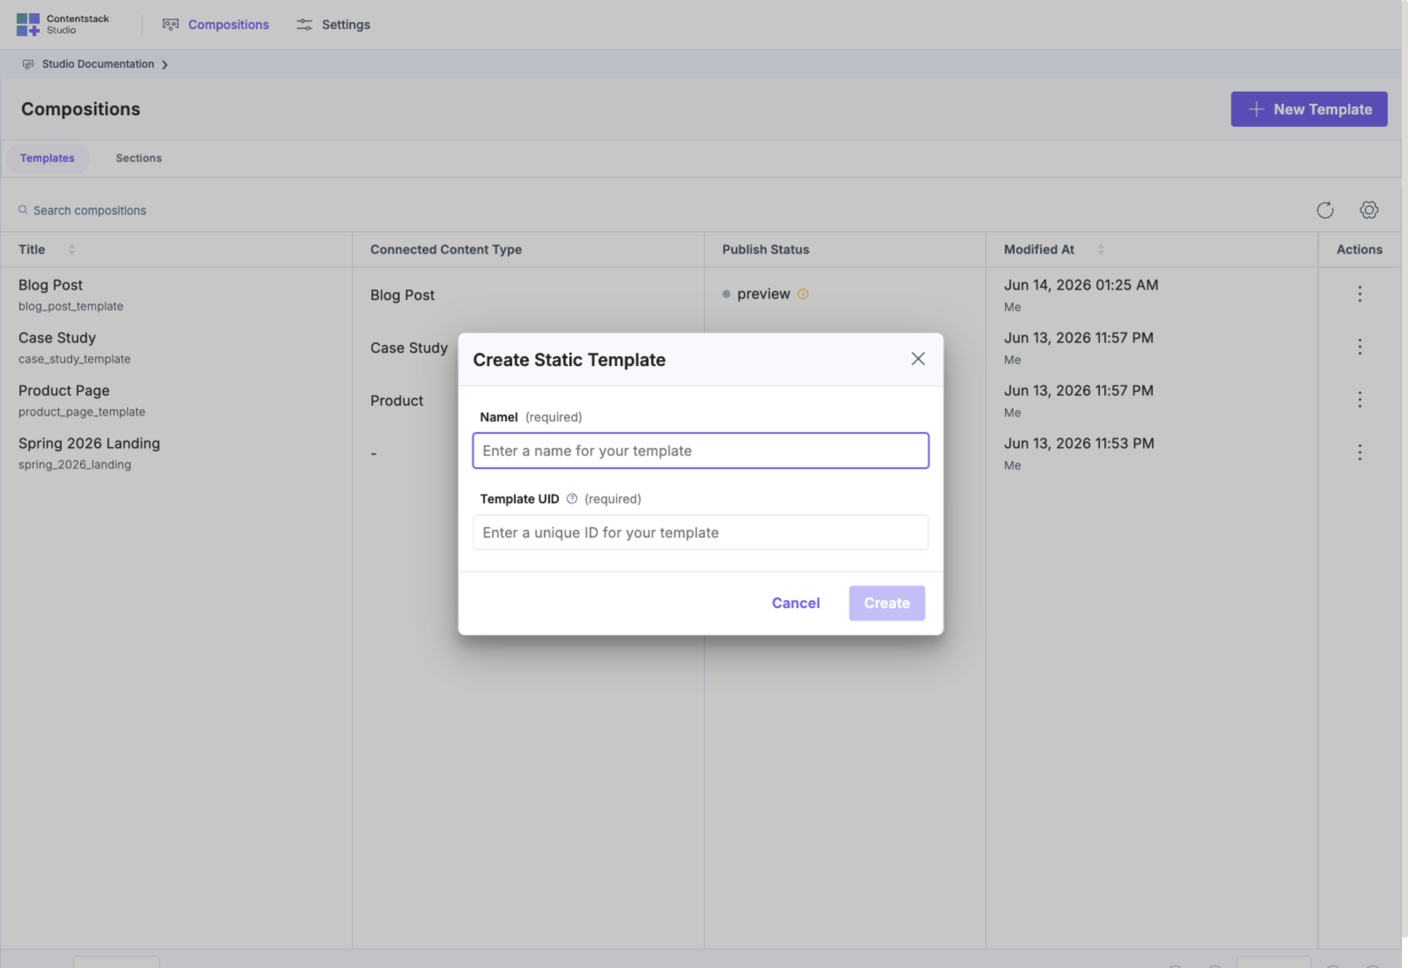Click the Template UID help icon
1408x968 pixels.
click(571, 499)
